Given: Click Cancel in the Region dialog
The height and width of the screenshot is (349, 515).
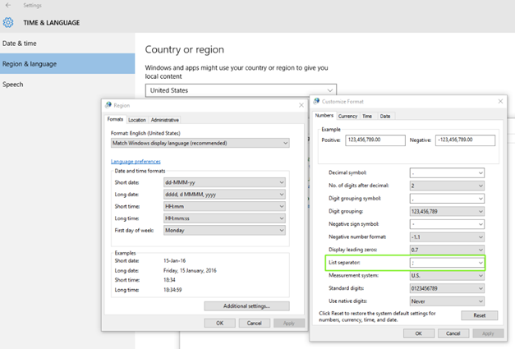Looking at the screenshot, I should click(255, 323).
